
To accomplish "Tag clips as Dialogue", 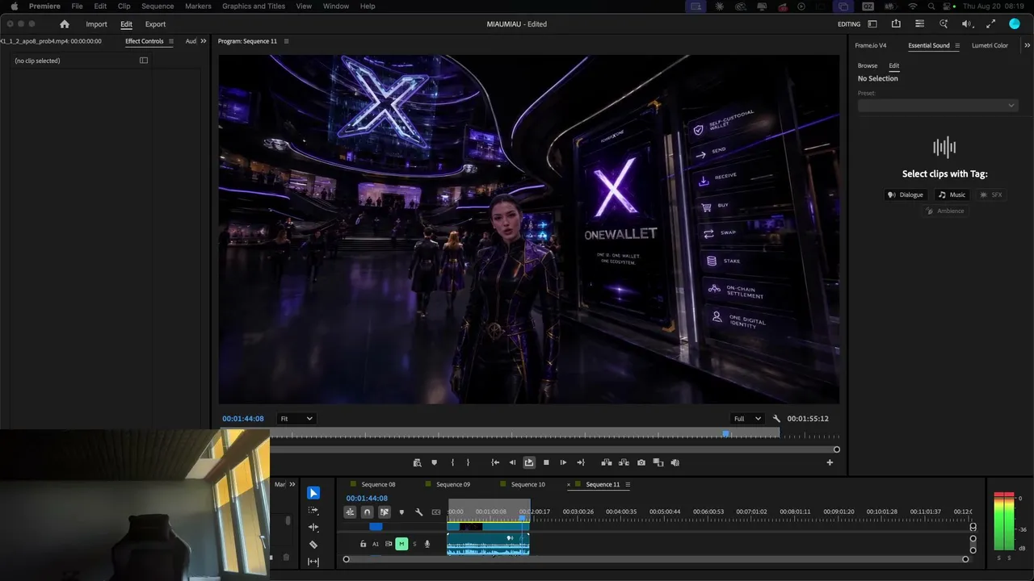I will point(906,194).
